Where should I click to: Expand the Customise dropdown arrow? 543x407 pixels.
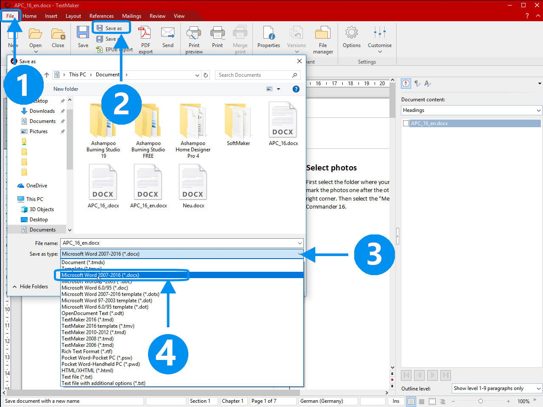(380, 52)
